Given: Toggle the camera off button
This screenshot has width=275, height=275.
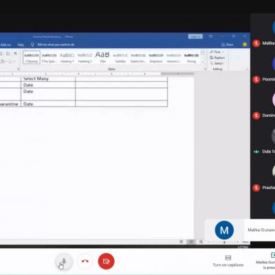Looking at the screenshot, I should (x=106, y=261).
